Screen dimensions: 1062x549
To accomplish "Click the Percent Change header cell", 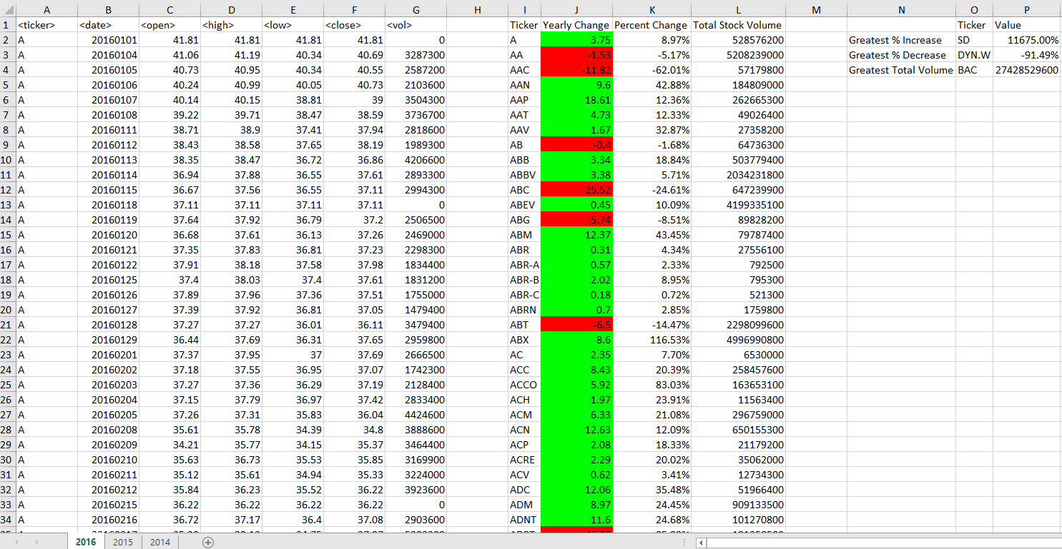I will [651, 25].
